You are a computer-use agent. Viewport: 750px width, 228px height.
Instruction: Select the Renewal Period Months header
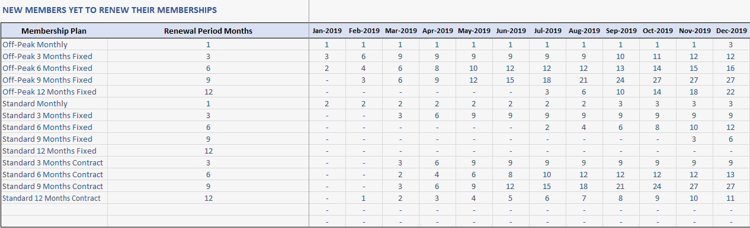coord(208,31)
